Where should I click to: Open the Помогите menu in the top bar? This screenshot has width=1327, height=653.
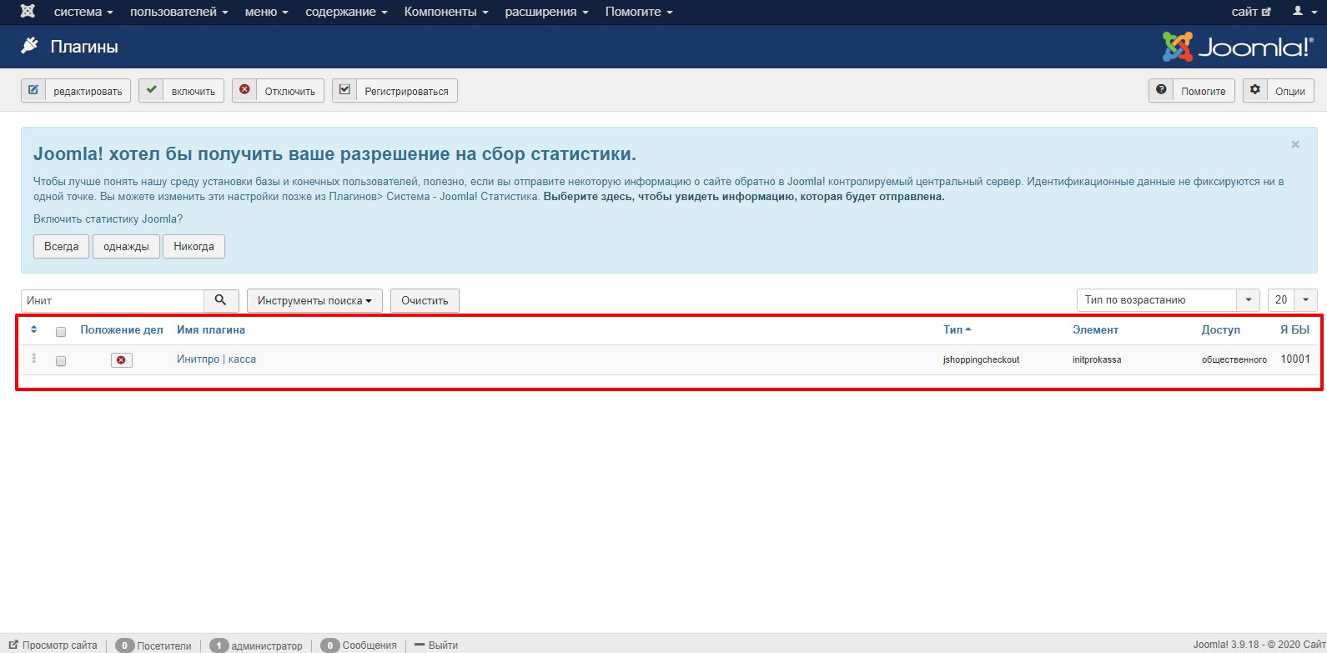639,12
